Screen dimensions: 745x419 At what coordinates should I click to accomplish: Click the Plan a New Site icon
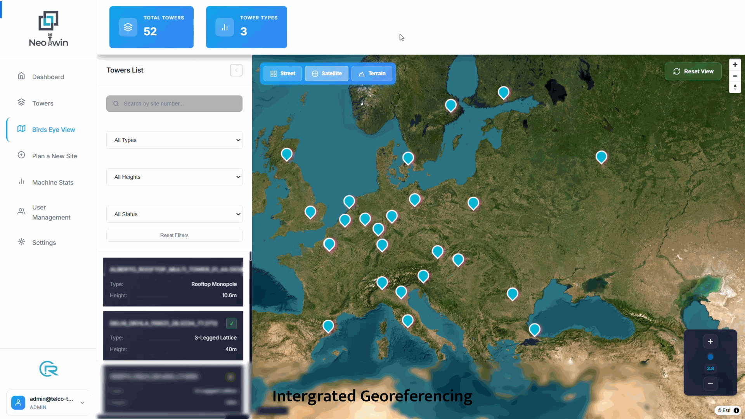(x=21, y=155)
